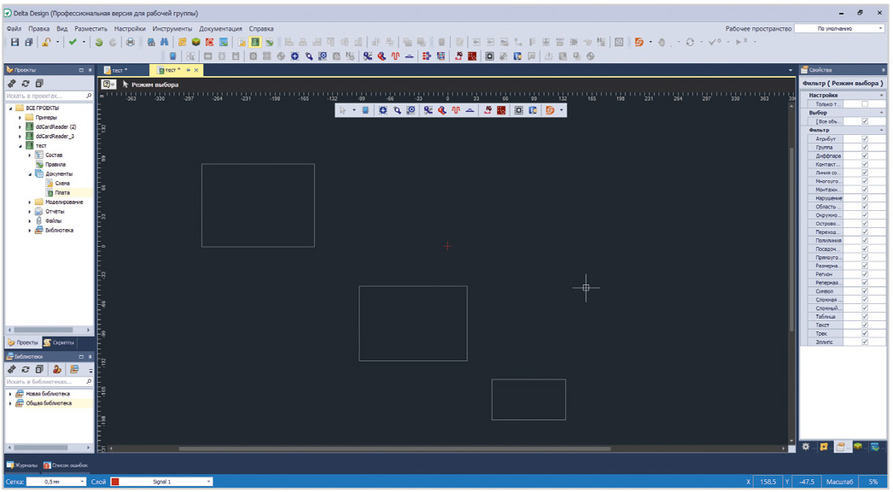Screen dimensions: 893x492
Task: Click the project search input field
Action: coord(45,97)
